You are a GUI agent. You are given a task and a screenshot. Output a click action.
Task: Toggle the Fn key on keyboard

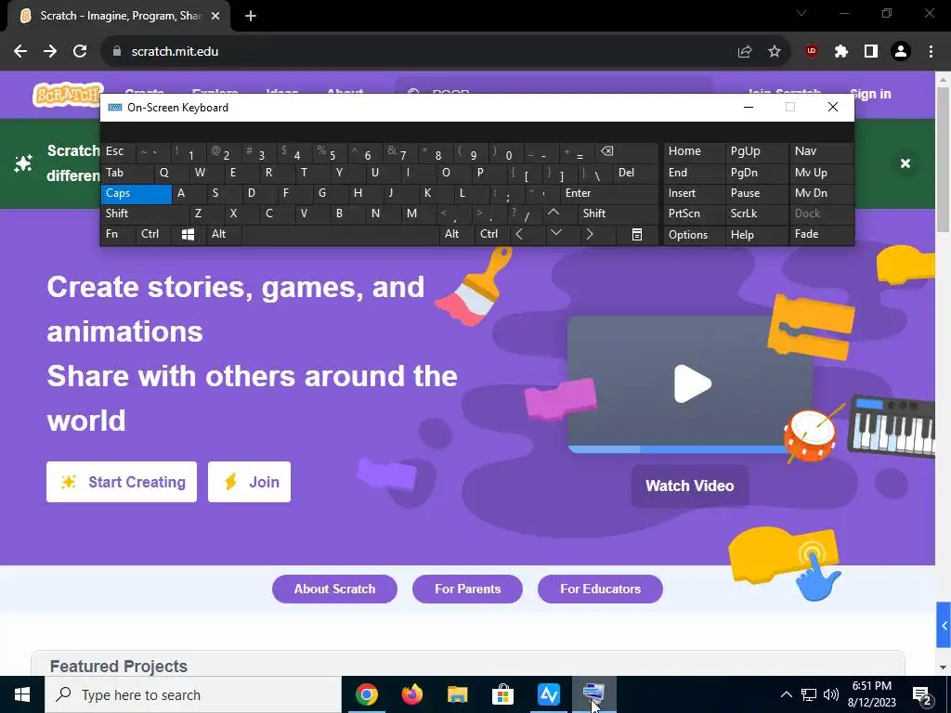coord(118,235)
